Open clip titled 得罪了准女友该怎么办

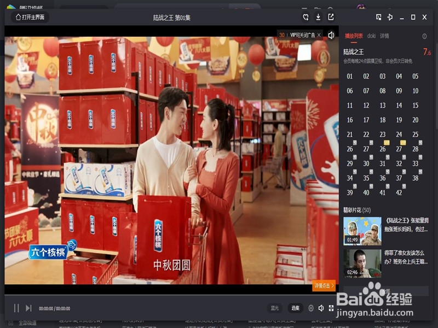point(406,257)
